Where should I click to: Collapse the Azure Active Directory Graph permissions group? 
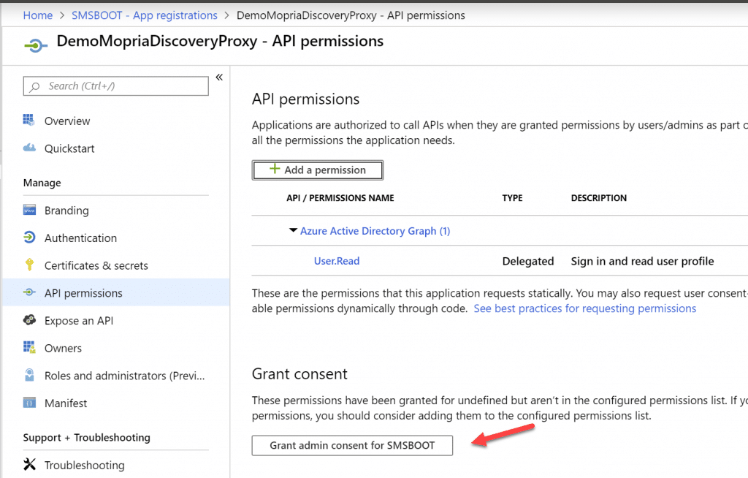point(292,231)
